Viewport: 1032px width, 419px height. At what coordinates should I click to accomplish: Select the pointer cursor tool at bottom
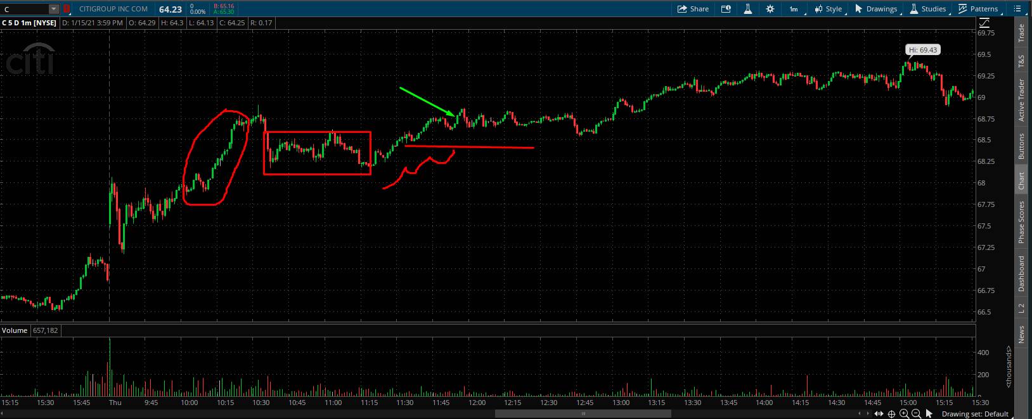pos(929,414)
